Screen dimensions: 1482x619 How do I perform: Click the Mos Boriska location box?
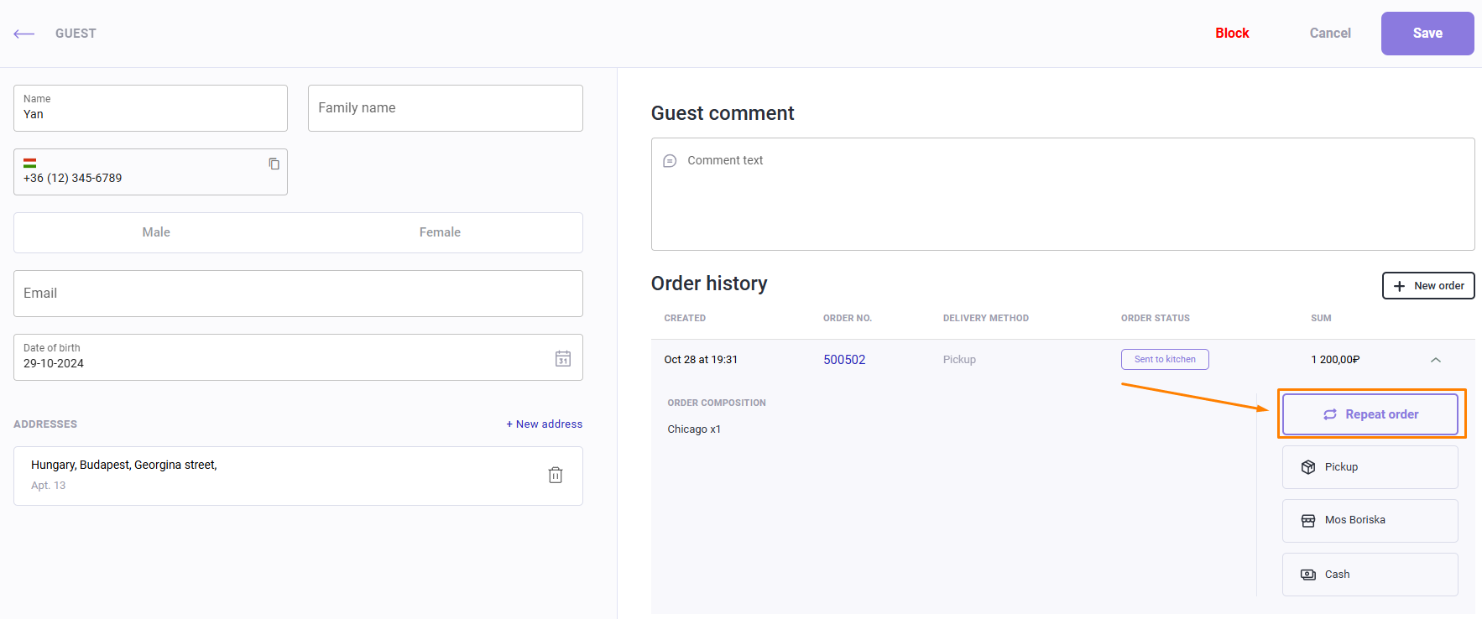1370,521
